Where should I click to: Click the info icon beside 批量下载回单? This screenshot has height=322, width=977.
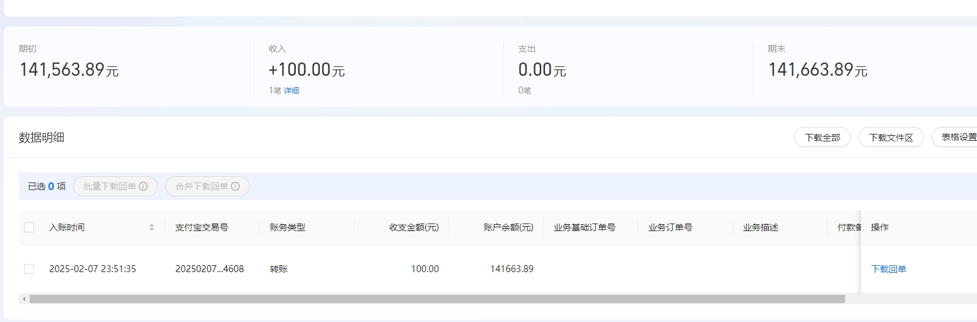point(143,186)
